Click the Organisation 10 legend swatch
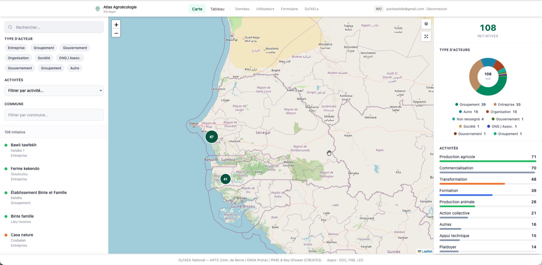 487,112
